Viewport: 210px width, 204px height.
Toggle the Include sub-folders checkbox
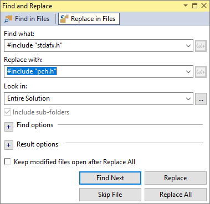coord(7,112)
